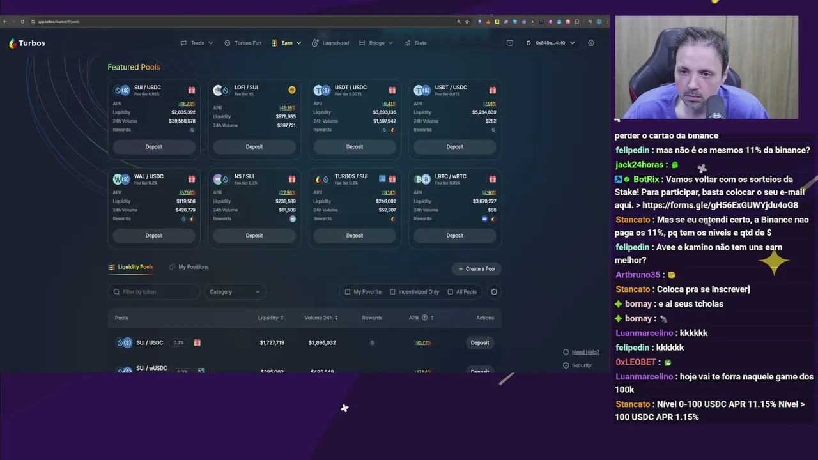The image size is (818, 460).
Task: Sort the pools table by Liquidity
Action: [x=271, y=318]
